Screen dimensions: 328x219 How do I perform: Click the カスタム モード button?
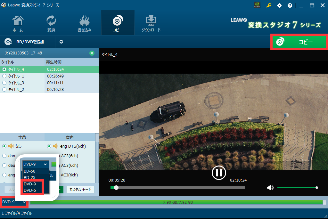tap(80, 190)
